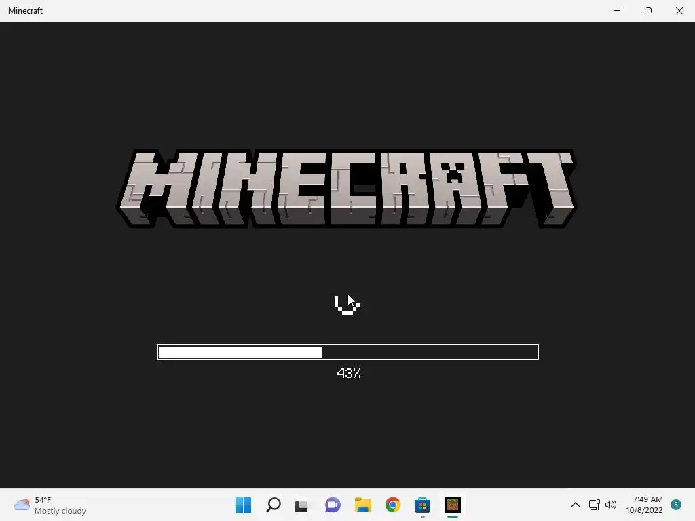Launch Teams Chat from taskbar
Screen dimensions: 695x521
pyautogui.click(x=333, y=505)
